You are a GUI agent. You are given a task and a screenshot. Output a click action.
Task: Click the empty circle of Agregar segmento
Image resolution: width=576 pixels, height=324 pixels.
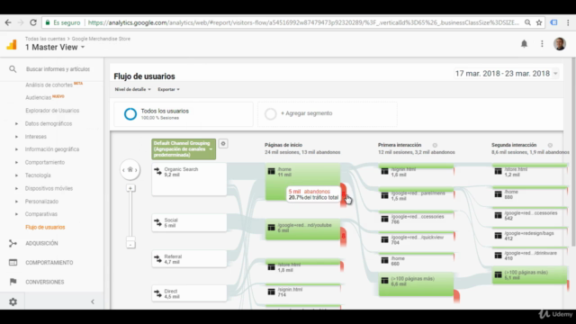coord(271,114)
